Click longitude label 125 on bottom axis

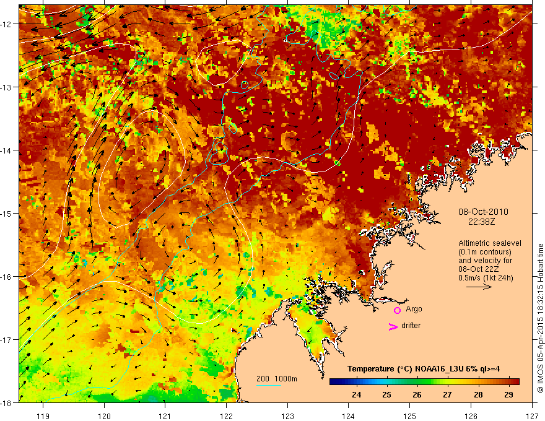(410, 416)
